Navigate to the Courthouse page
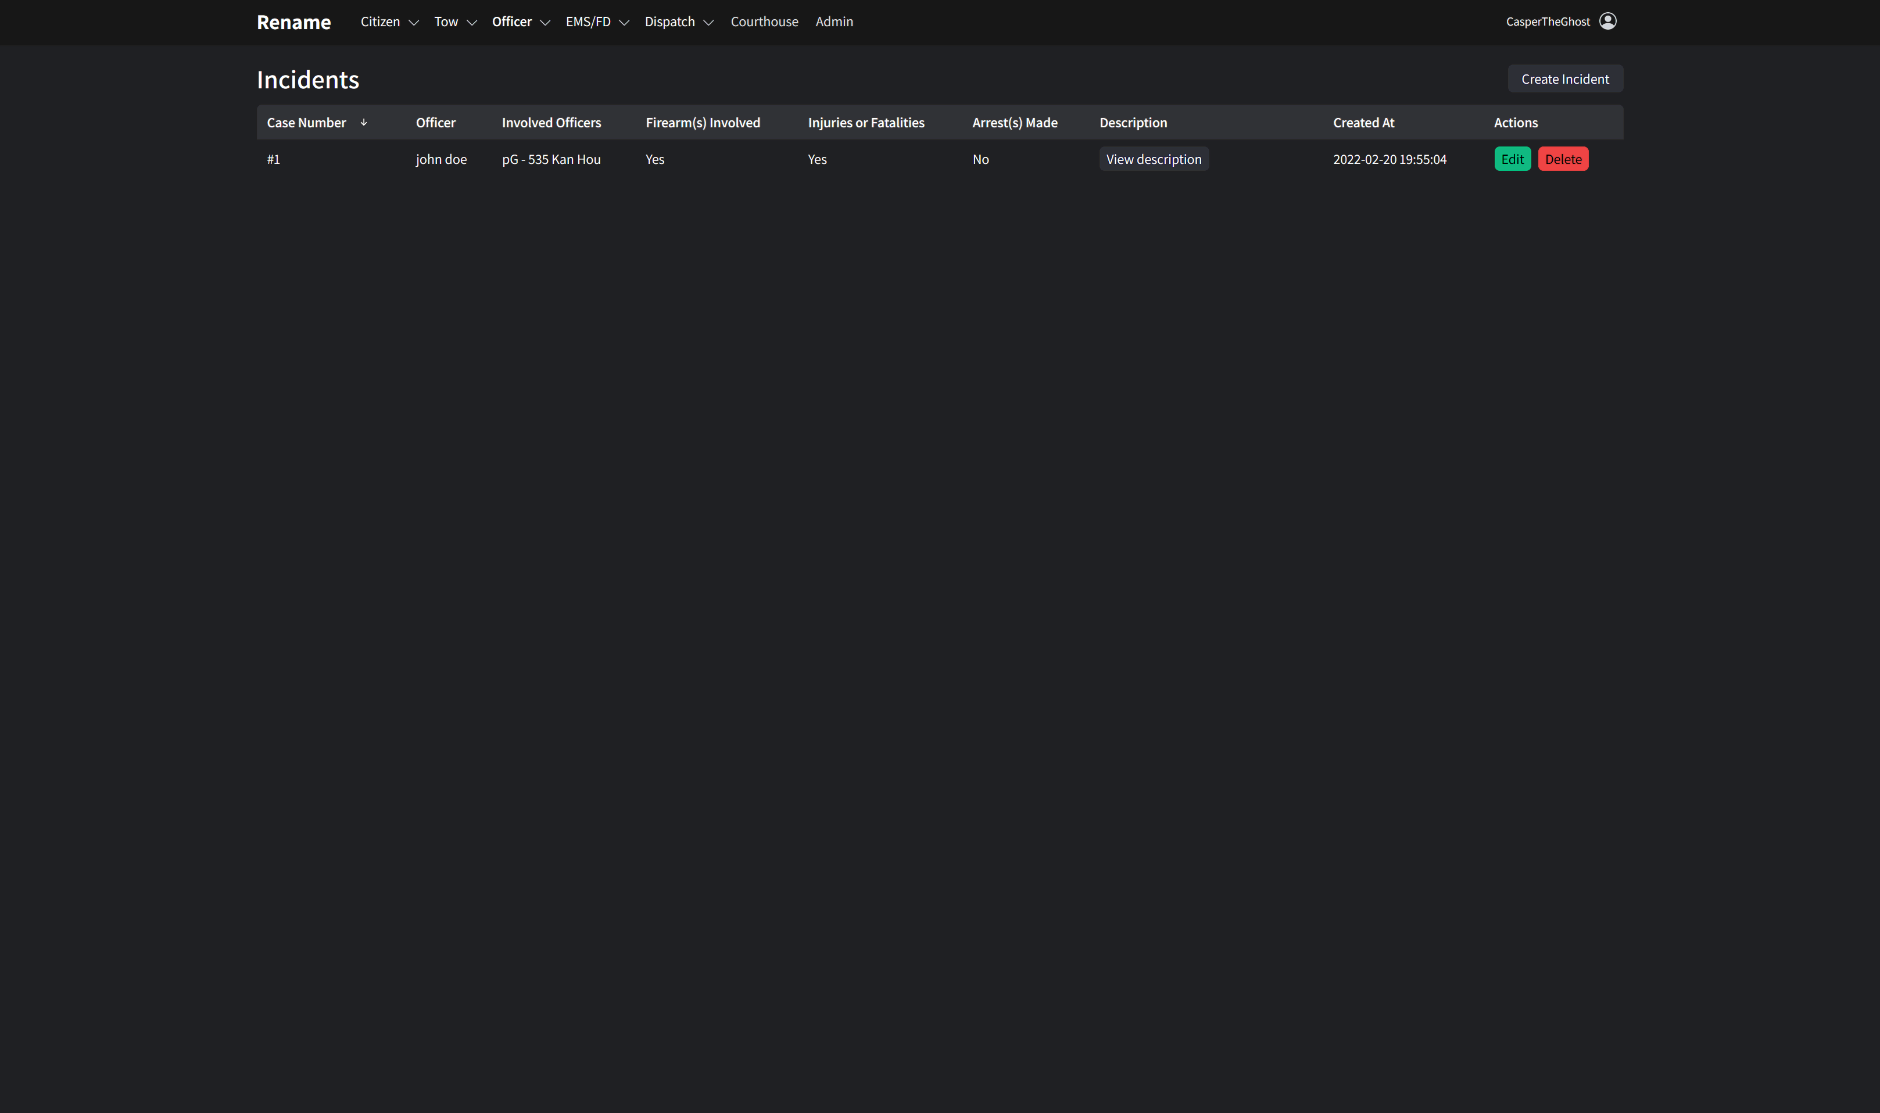This screenshot has width=1880, height=1113. (764, 22)
